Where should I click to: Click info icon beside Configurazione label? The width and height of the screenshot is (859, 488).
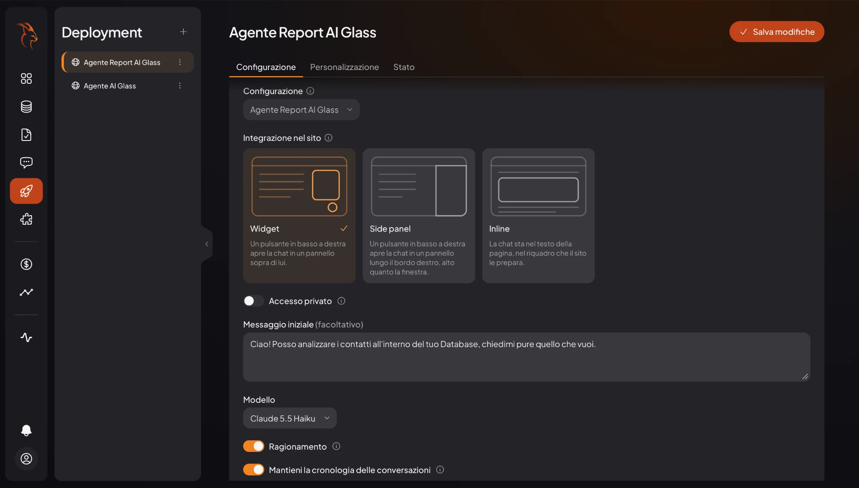coord(310,91)
